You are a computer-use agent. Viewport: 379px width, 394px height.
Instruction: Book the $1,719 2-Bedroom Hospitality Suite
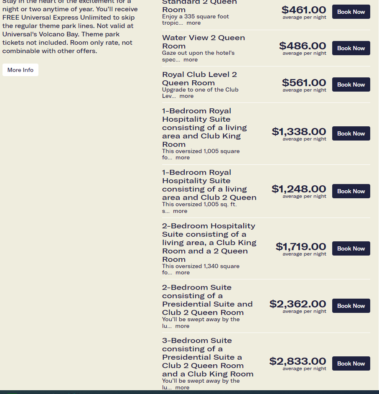[x=351, y=248]
